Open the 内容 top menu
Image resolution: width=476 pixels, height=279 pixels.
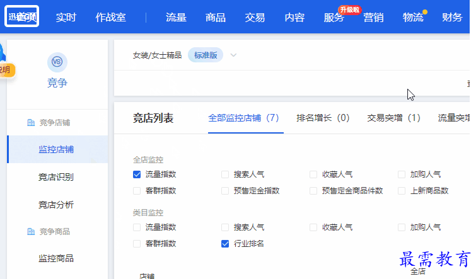point(294,17)
